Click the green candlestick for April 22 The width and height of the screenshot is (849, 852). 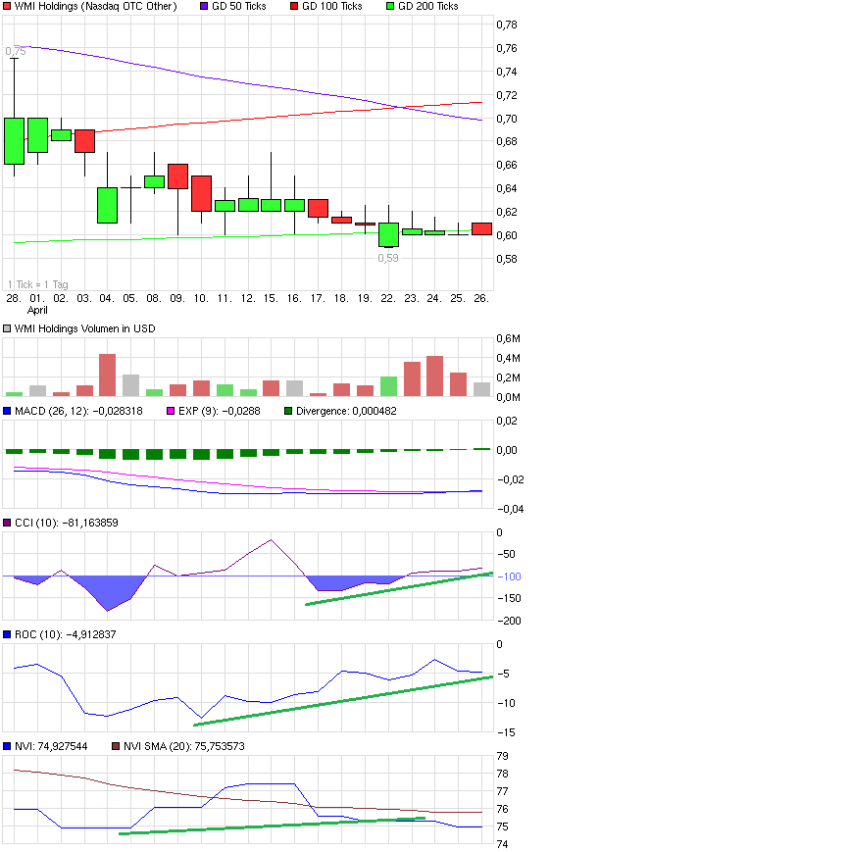388,234
